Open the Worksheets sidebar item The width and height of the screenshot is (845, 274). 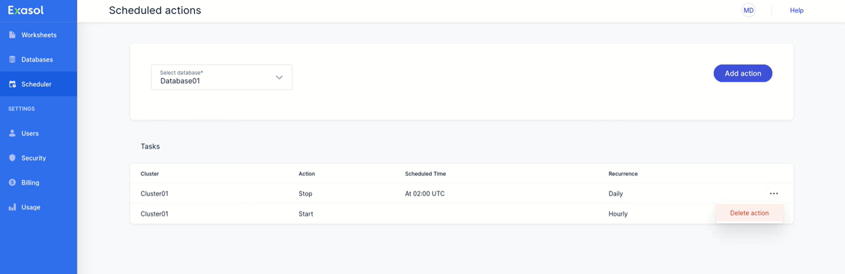[39, 35]
